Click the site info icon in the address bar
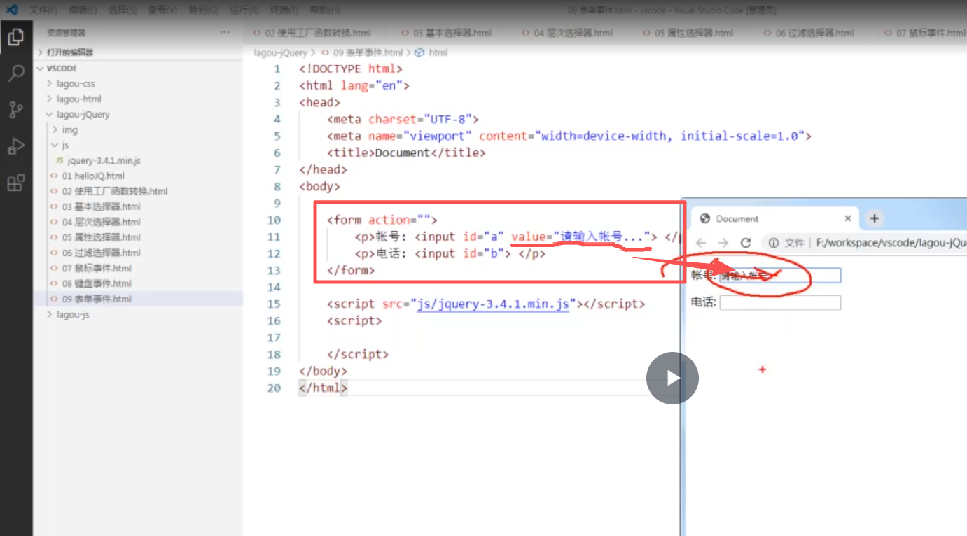Screen dimensions: 967x536 pyautogui.click(x=775, y=242)
